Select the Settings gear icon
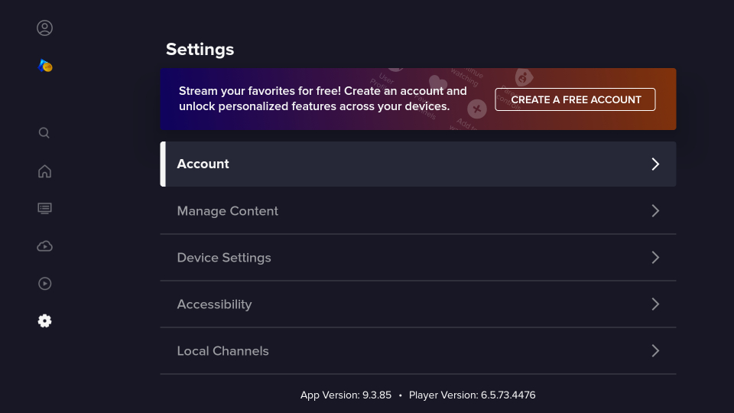The width and height of the screenshot is (734, 413). [x=44, y=321]
